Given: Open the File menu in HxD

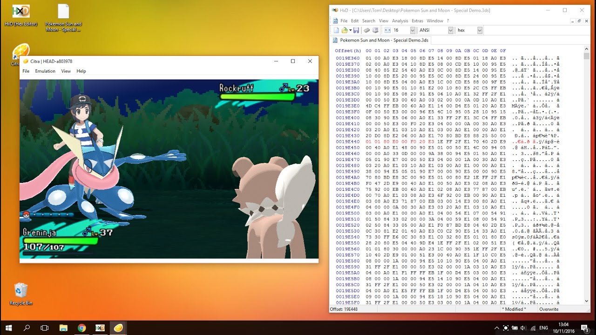Looking at the screenshot, I should tap(344, 21).
